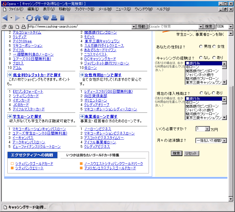Screen dimensions: 235x212
Task: Open the 移動 menu in the menu bar
Action: [x=65, y=9]
